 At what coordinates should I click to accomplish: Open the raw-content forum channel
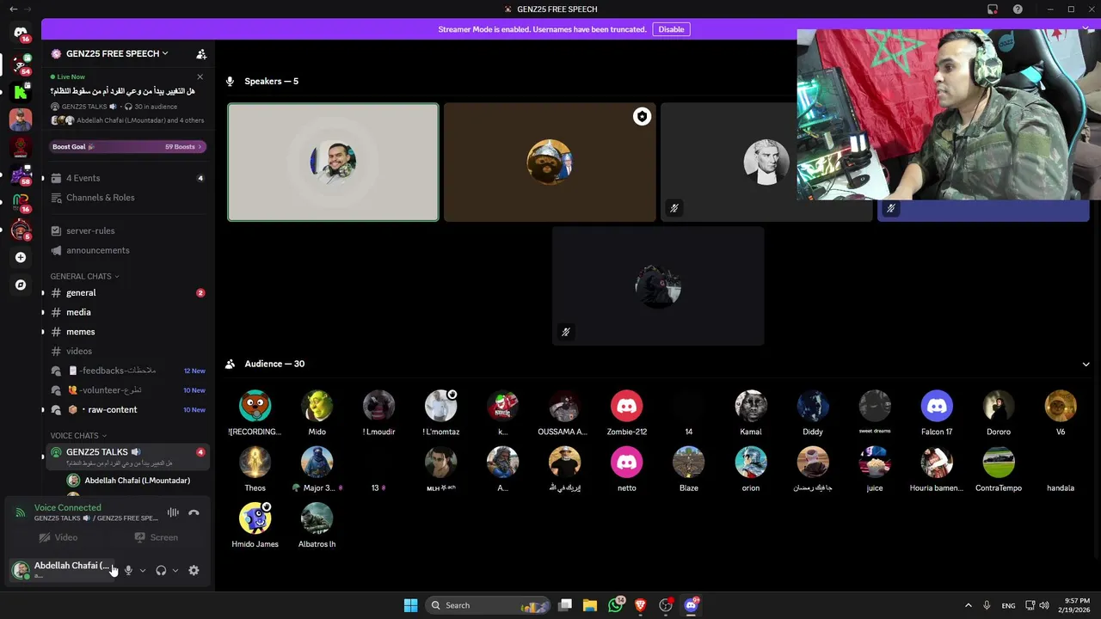click(x=127, y=409)
